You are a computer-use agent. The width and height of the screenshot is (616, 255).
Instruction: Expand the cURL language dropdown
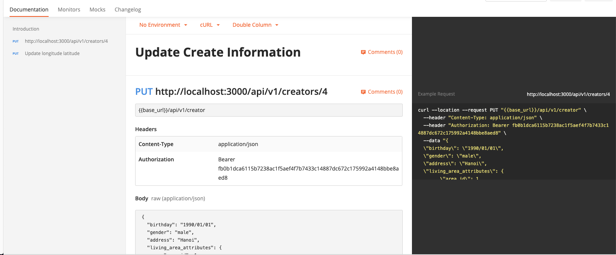[x=210, y=25]
